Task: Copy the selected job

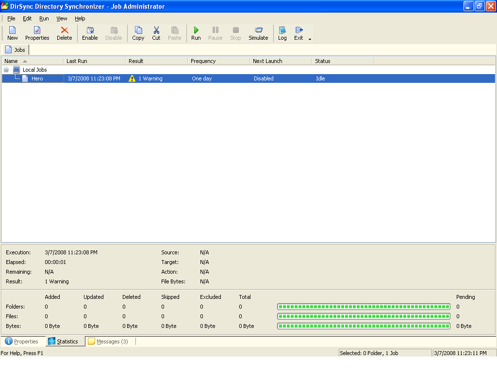Action: click(x=138, y=33)
